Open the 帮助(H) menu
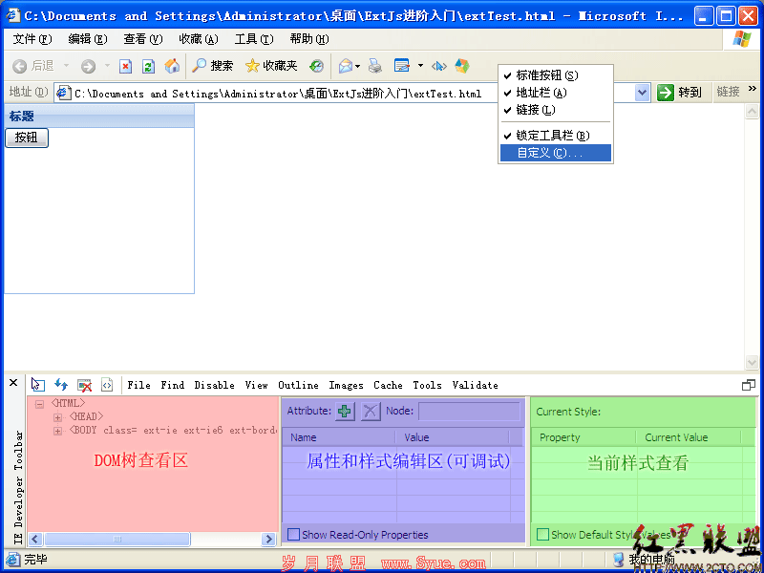Viewport: 764px width, 573px height. 308,39
